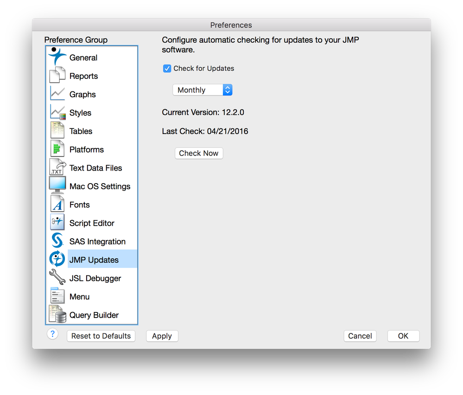Click the Current Version: 12.2.0 text
Viewport: 463px width, 395px height.
point(203,112)
